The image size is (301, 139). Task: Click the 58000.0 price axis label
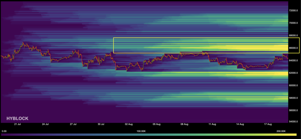pos(294,98)
